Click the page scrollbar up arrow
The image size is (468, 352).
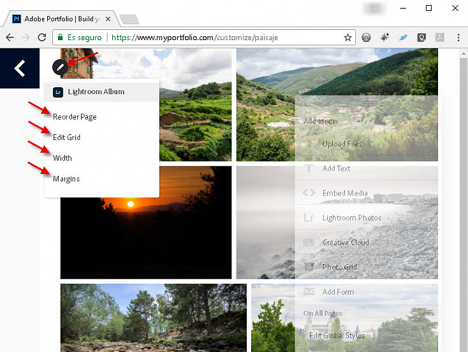[464, 54]
